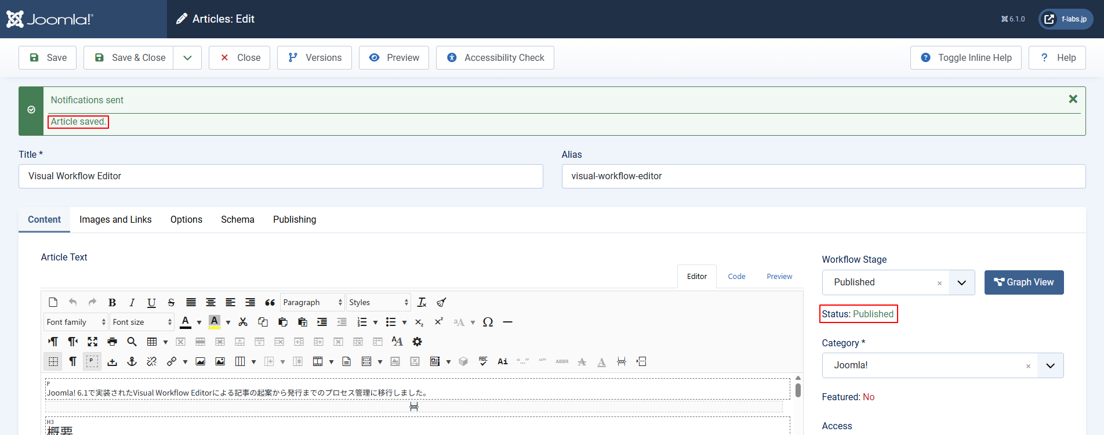Click into the Title input field
Viewport: 1104px width, 435px height.
[x=281, y=176]
